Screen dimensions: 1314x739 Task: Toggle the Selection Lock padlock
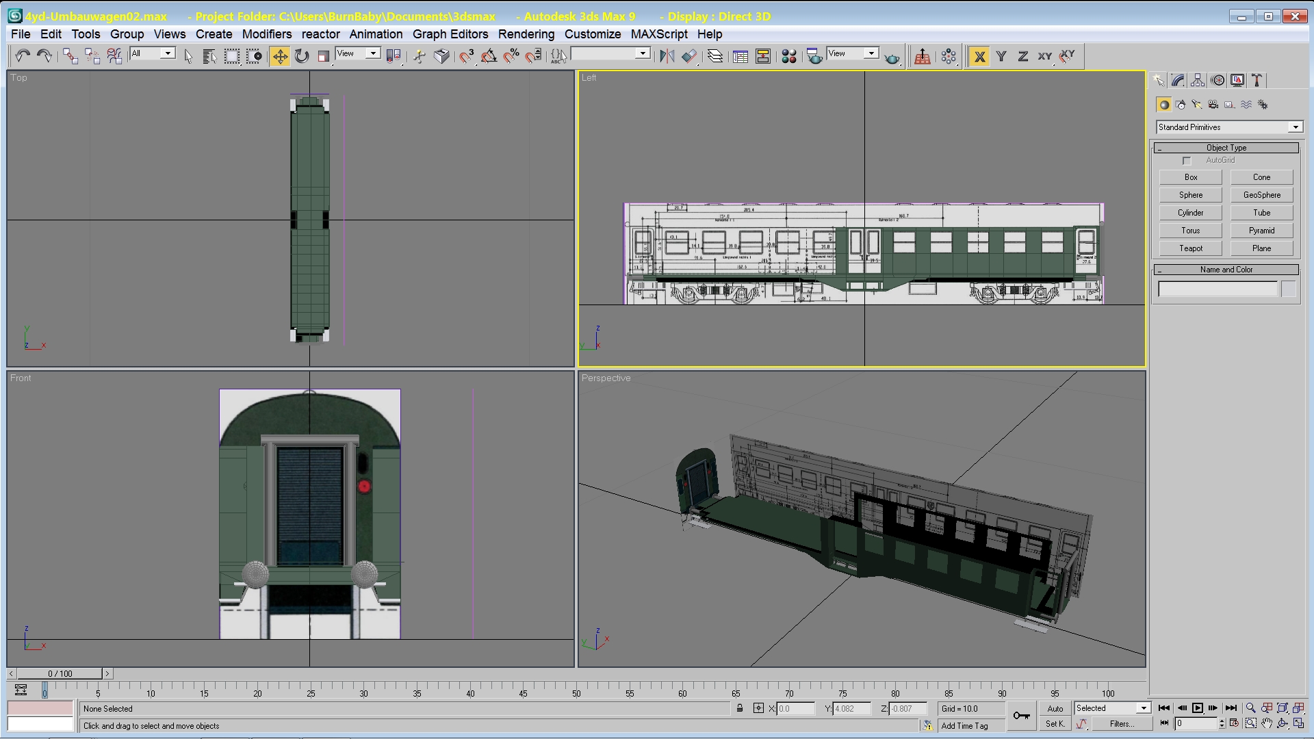point(740,708)
